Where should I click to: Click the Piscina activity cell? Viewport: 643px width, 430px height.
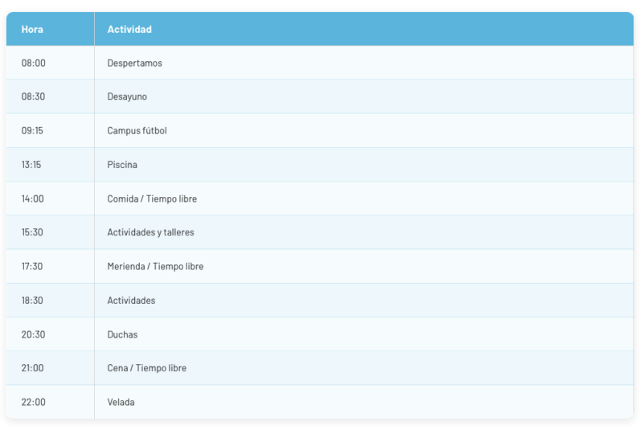[x=122, y=165]
